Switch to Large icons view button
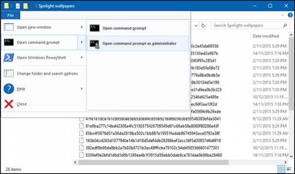The height and width of the screenshot is (174, 295). pyautogui.click(x=289, y=169)
